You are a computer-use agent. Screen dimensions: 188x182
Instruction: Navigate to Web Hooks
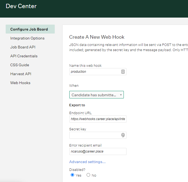tap(20, 83)
